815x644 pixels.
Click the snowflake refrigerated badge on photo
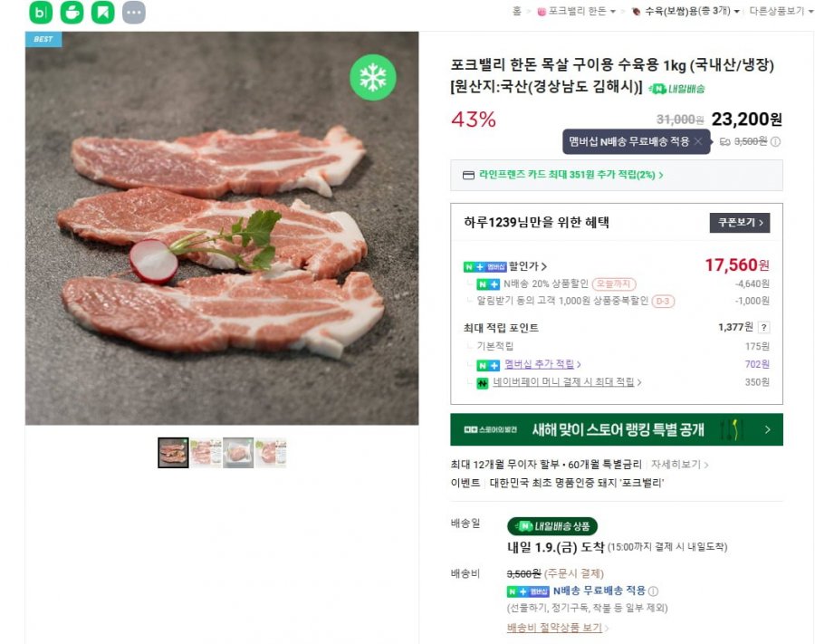tap(373, 78)
